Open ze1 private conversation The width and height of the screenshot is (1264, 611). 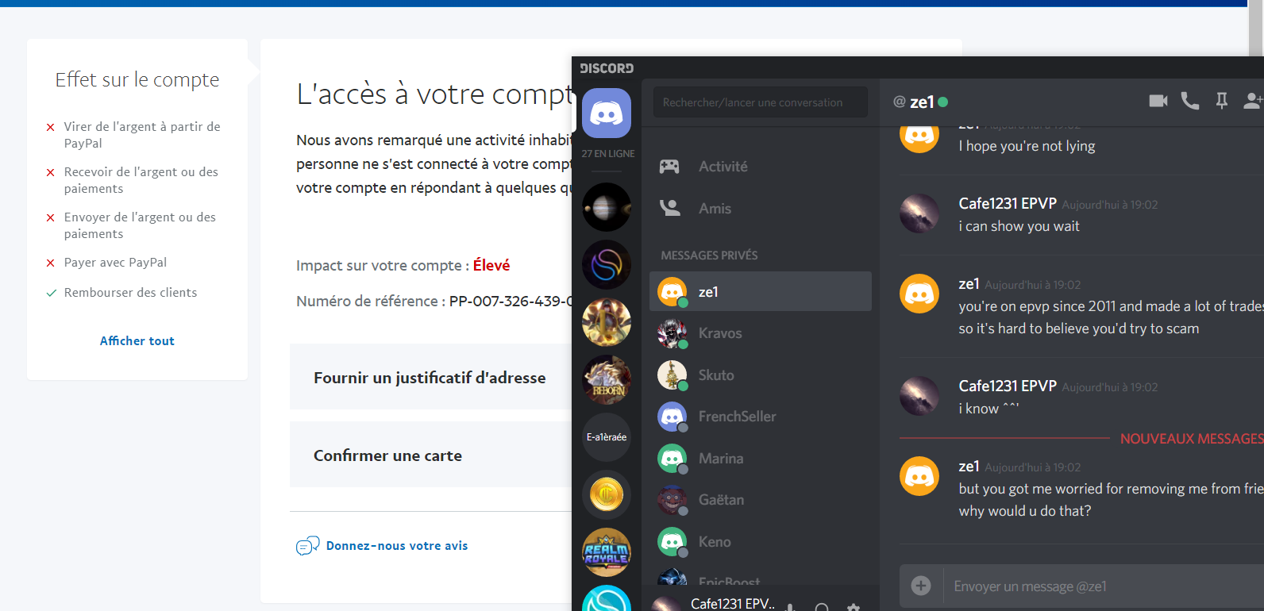tap(761, 291)
